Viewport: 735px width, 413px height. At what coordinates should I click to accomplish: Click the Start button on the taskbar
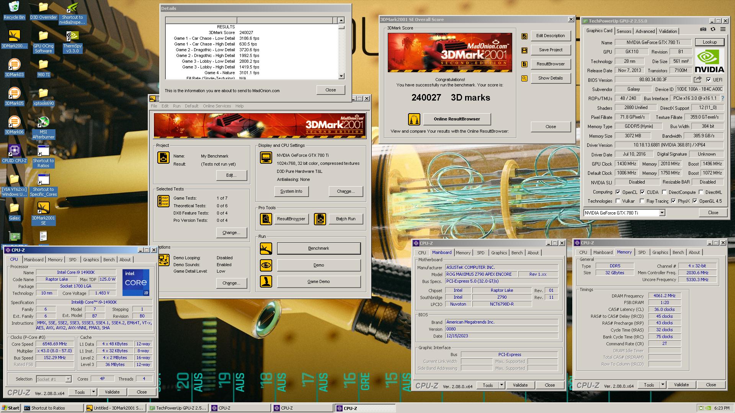point(11,408)
